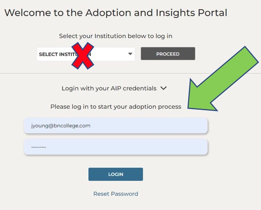The width and height of the screenshot is (261, 210).
Task: Click 'Select your Institution below' text
Action: pos(115,36)
